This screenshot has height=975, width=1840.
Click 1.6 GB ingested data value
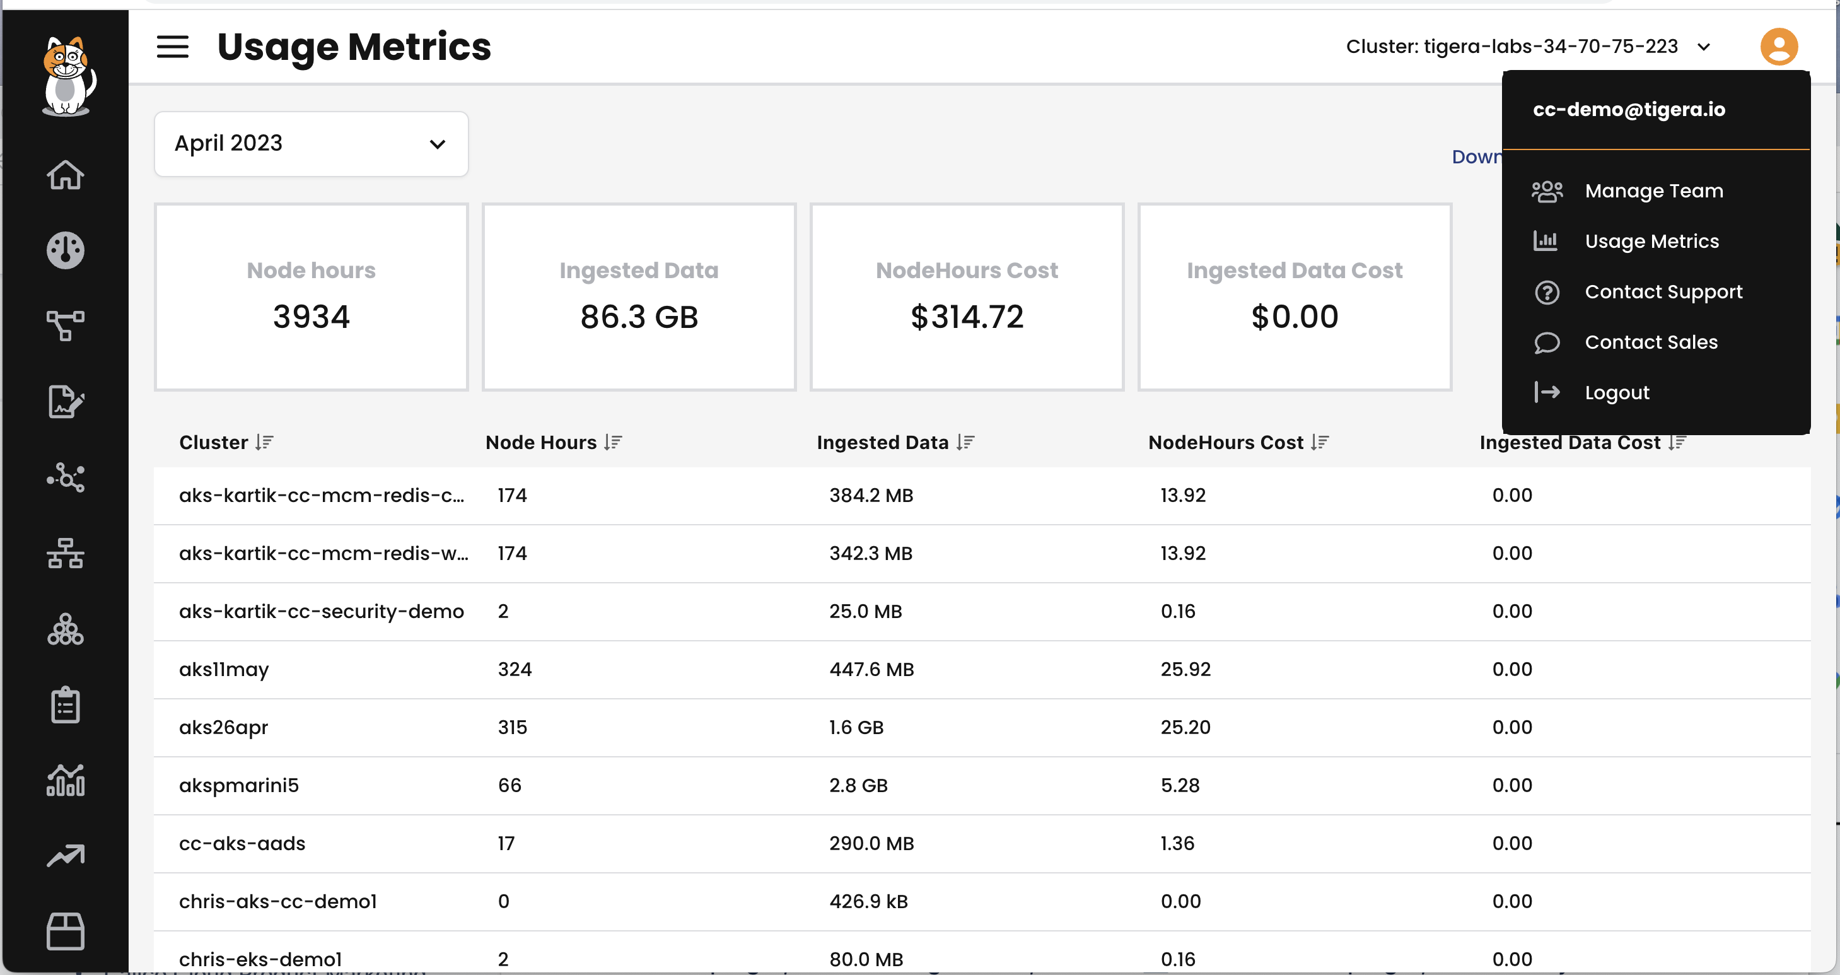pos(856,728)
